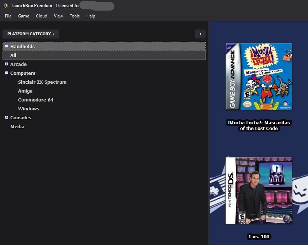Click the 1 vs. 100 box art
This screenshot has height=245, width=308.
259,191
